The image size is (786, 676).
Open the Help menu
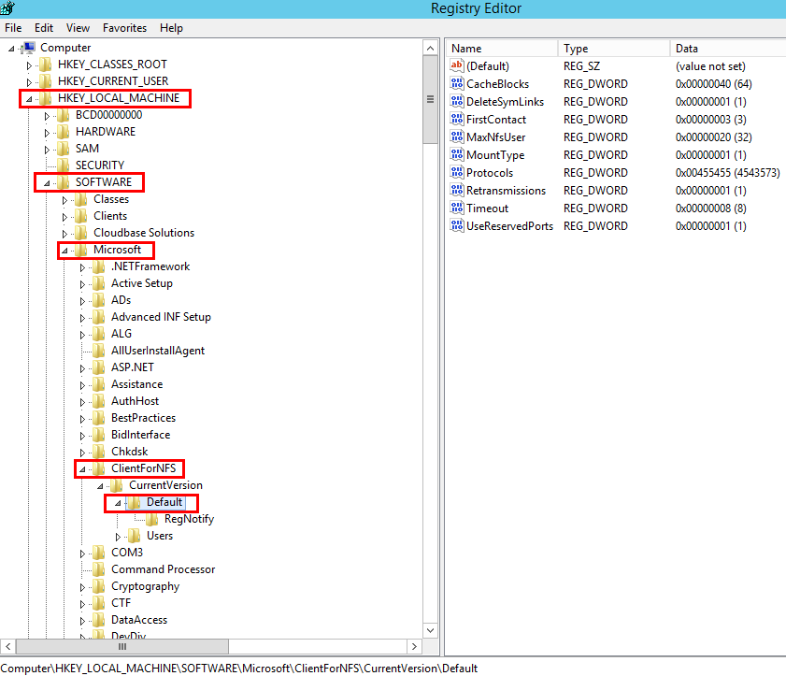coord(171,28)
